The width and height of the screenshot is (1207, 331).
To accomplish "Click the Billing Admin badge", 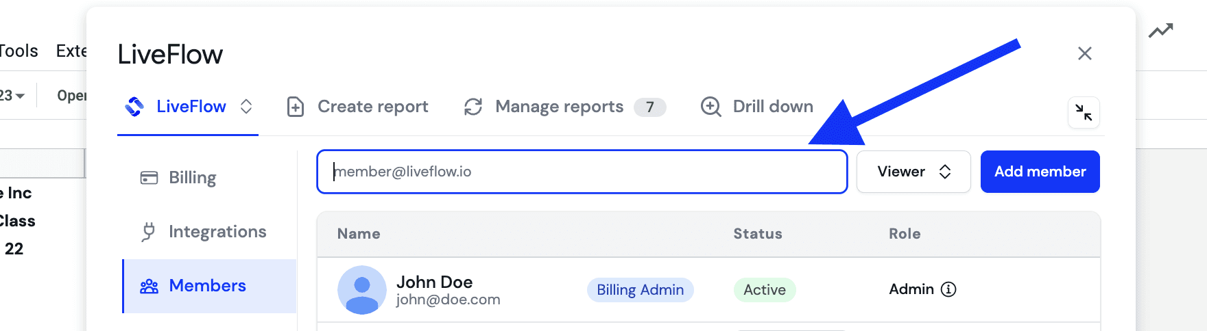I will pyautogui.click(x=640, y=290).
